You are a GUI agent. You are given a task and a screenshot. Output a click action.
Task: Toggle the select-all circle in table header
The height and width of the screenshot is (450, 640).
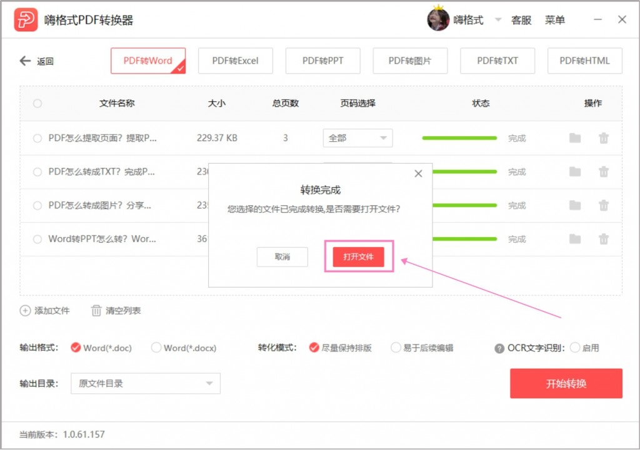tap(37, 104)
